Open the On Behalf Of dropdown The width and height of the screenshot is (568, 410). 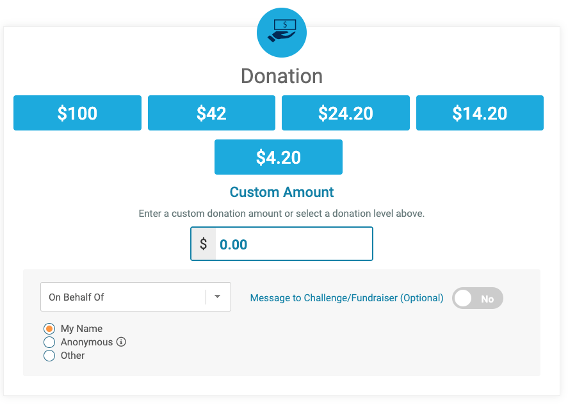point(136,297)
